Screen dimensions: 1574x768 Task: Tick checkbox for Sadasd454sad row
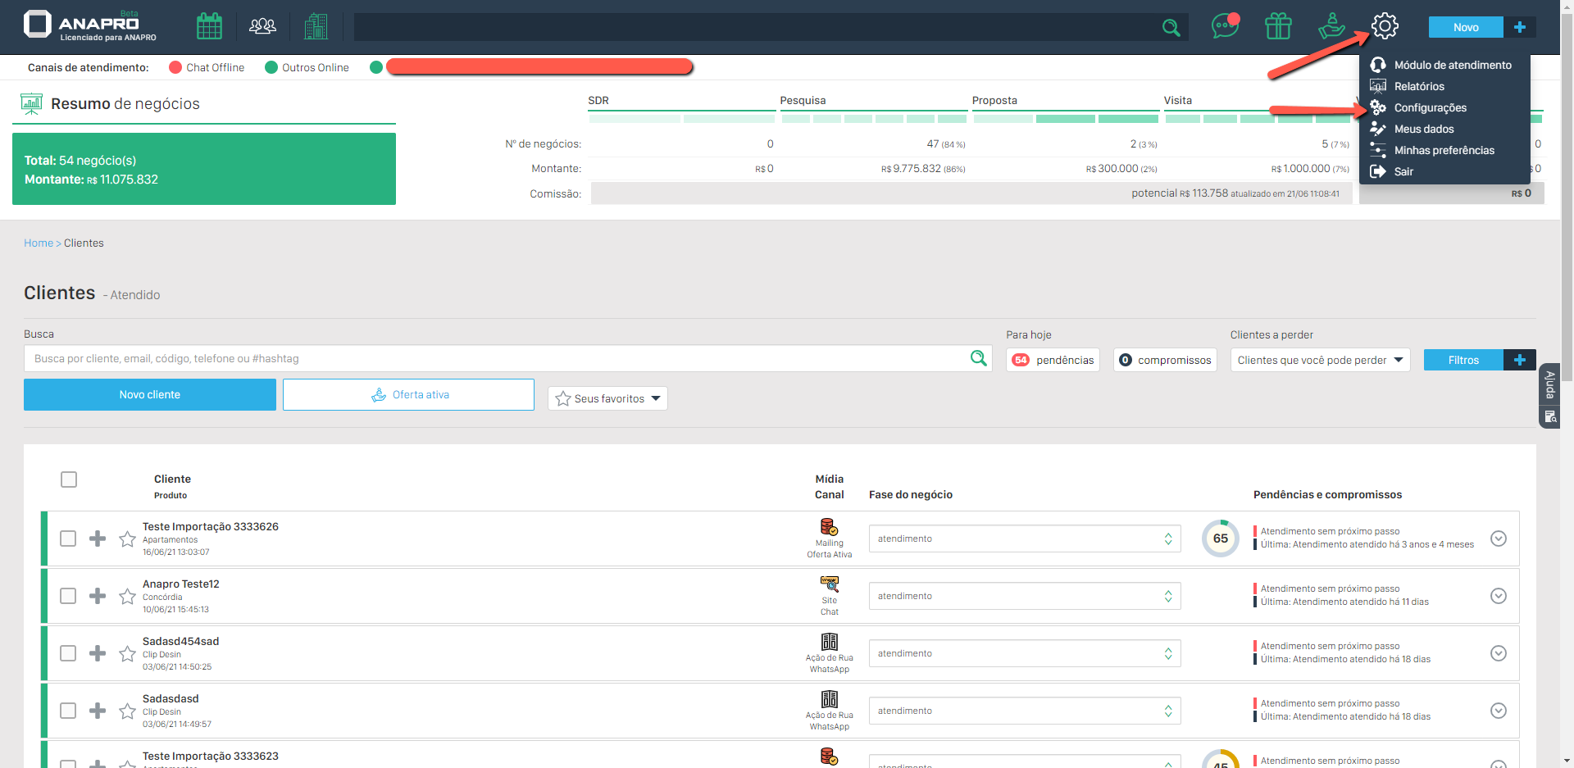click(x=68, y=653)
